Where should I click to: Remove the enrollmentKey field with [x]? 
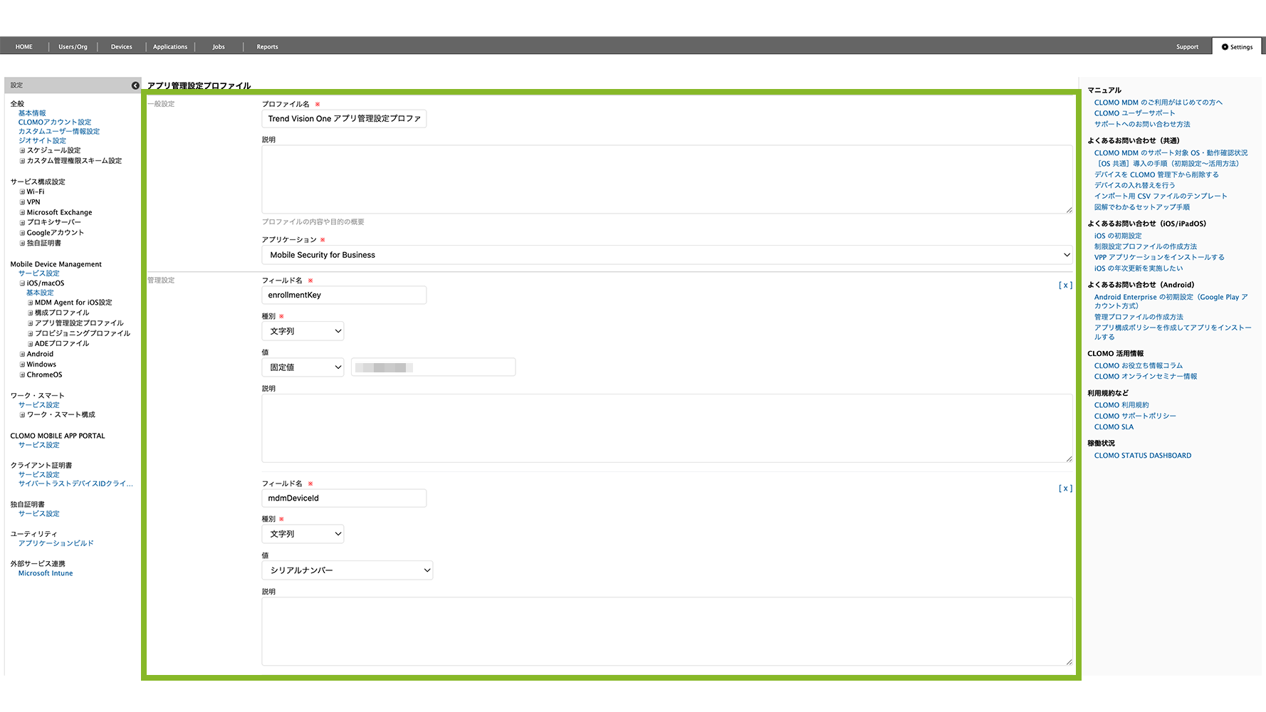(1064, 286)
